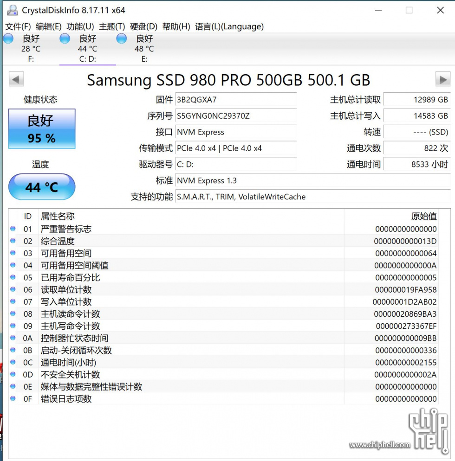Click the 44 °C temperature button

click(x=42, y=187)
